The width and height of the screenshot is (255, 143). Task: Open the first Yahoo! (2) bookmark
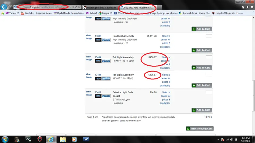pyautogui.click(x=12, y=13)
